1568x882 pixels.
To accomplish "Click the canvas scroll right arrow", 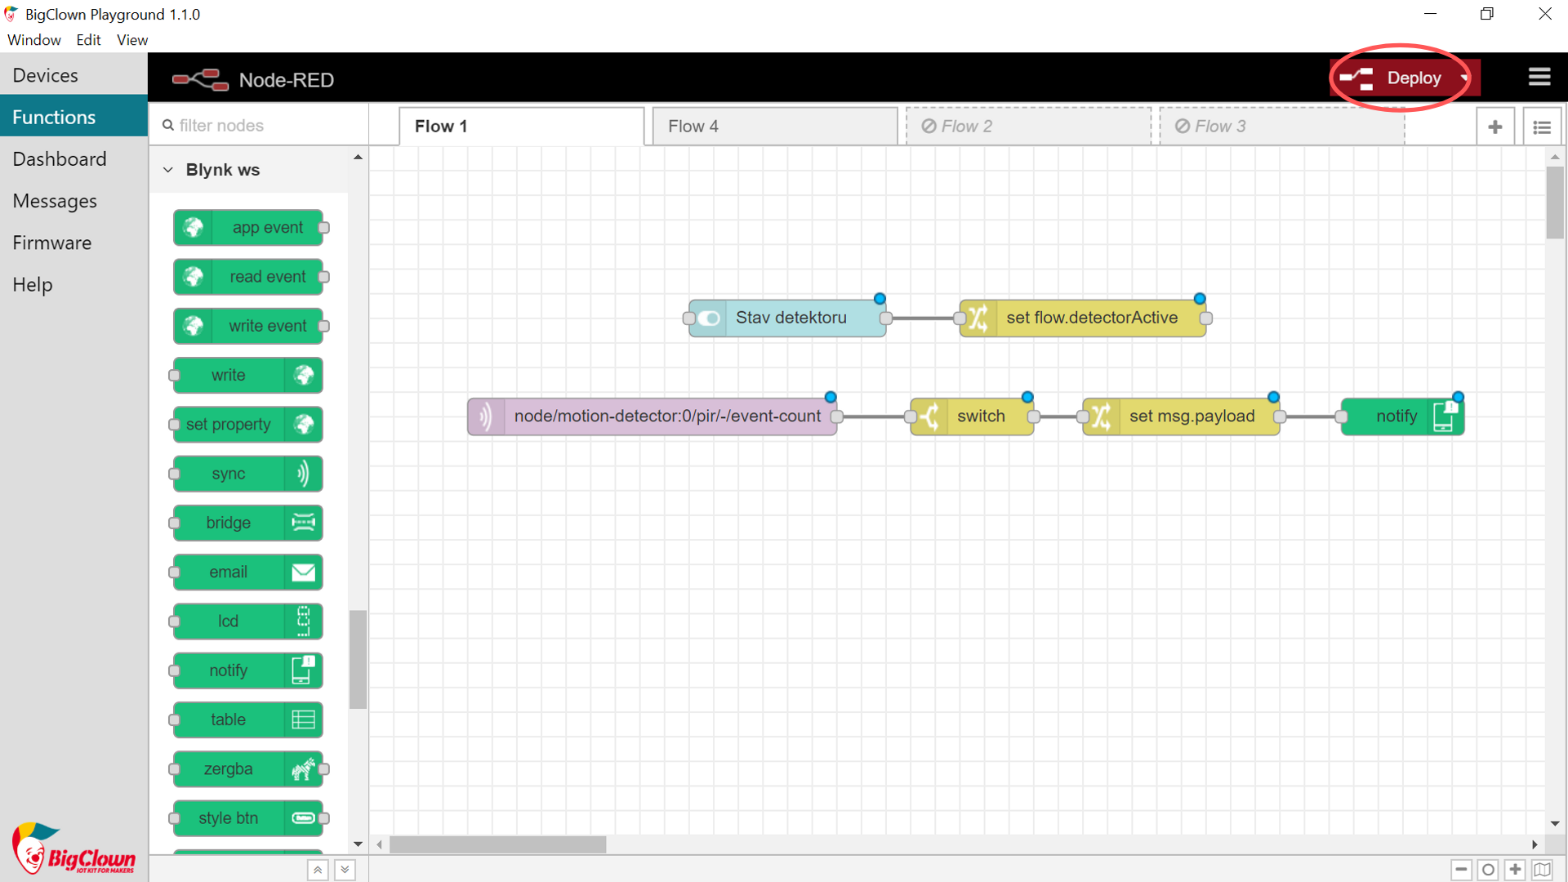I will (x=1534, y=844).
